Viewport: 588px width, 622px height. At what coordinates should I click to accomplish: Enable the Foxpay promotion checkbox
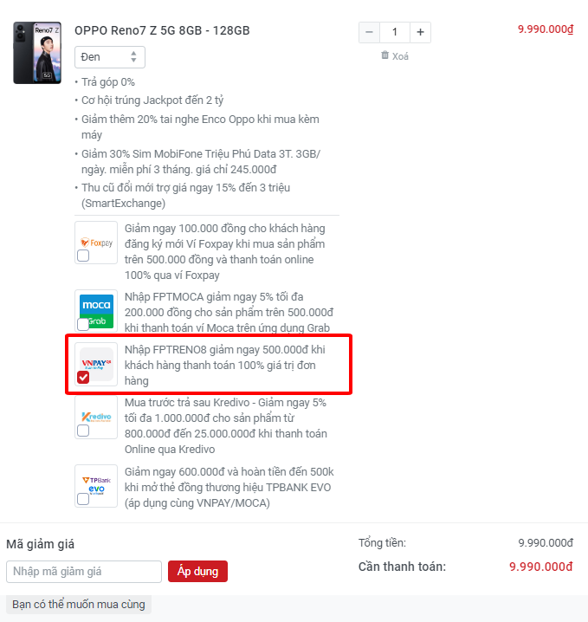pos(83,256)
